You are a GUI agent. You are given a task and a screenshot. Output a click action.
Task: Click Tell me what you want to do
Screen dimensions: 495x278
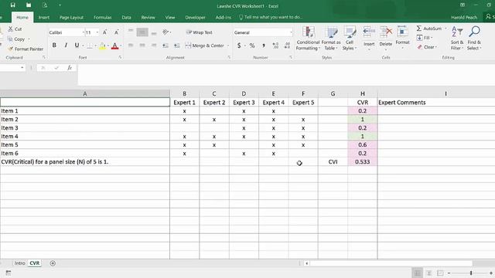[x=271, y=17]
